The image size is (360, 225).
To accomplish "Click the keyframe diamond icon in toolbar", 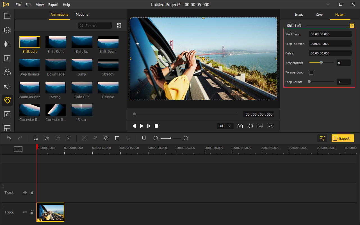I will point(106,138).
